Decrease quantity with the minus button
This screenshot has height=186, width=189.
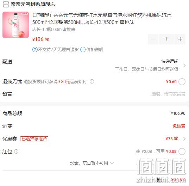153,39
